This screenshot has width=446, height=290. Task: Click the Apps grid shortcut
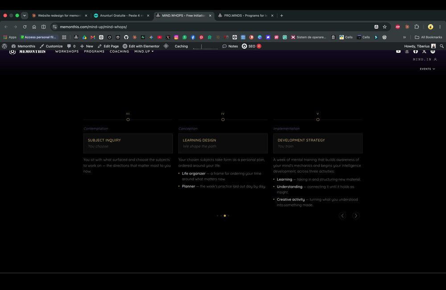click(10, 37)
